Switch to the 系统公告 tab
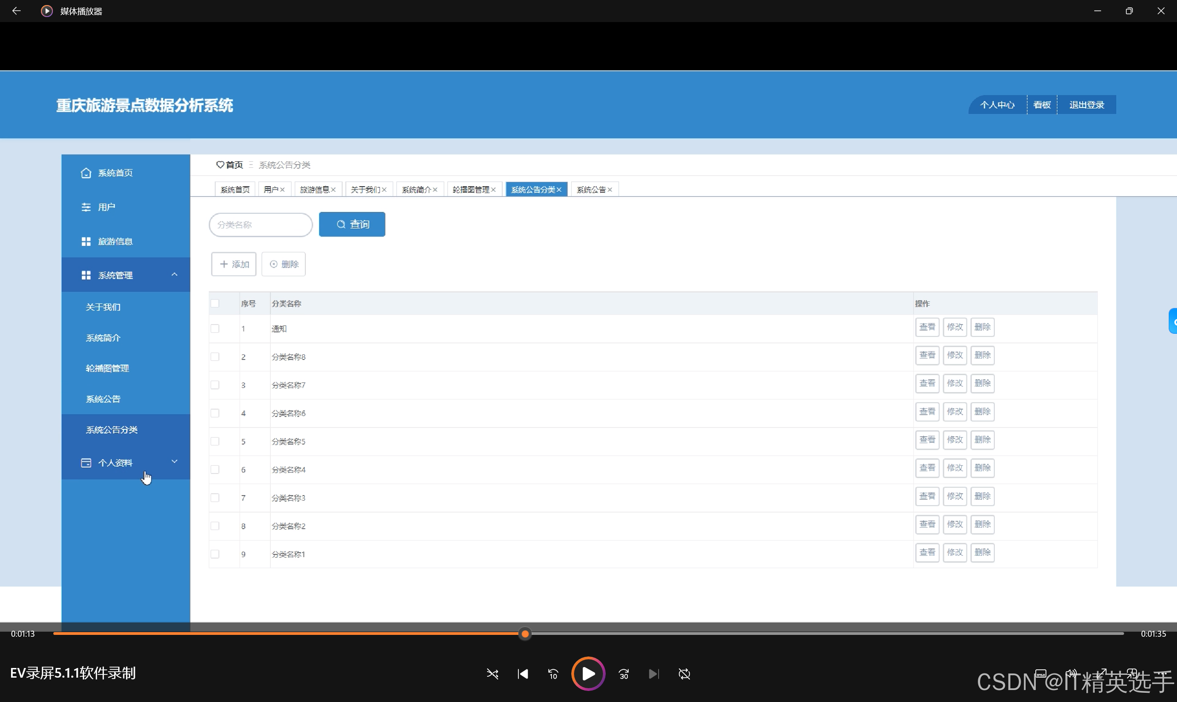This screenshot has height=702, width=1177. point(591,190)
